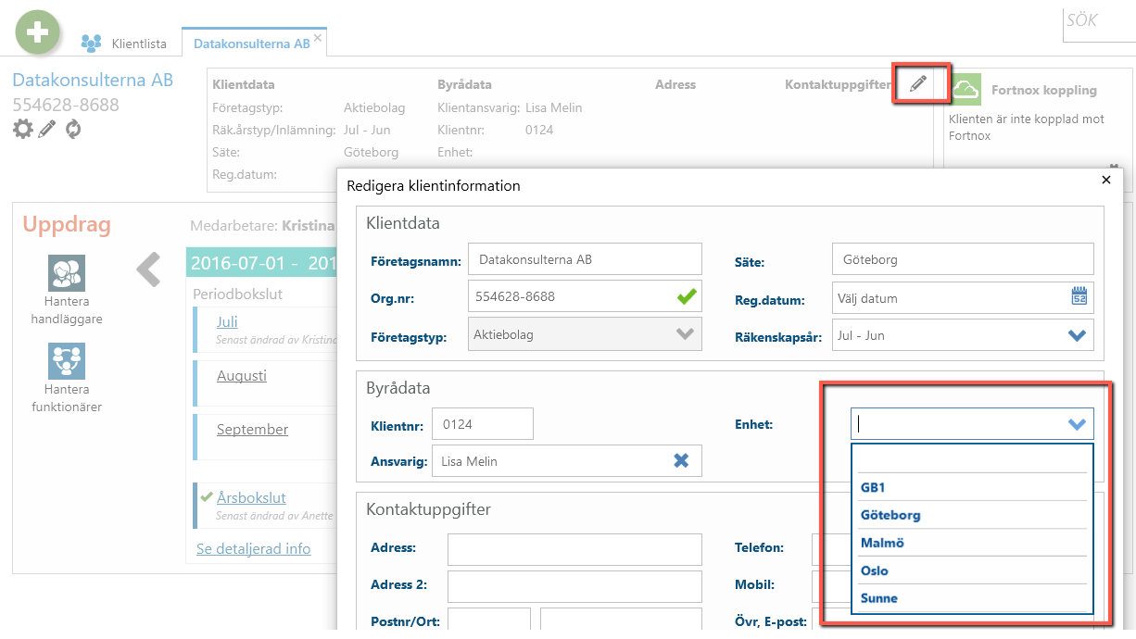Open the Reg.datum calendar picker
The image size is (1136, 639).
[1079, 297]
